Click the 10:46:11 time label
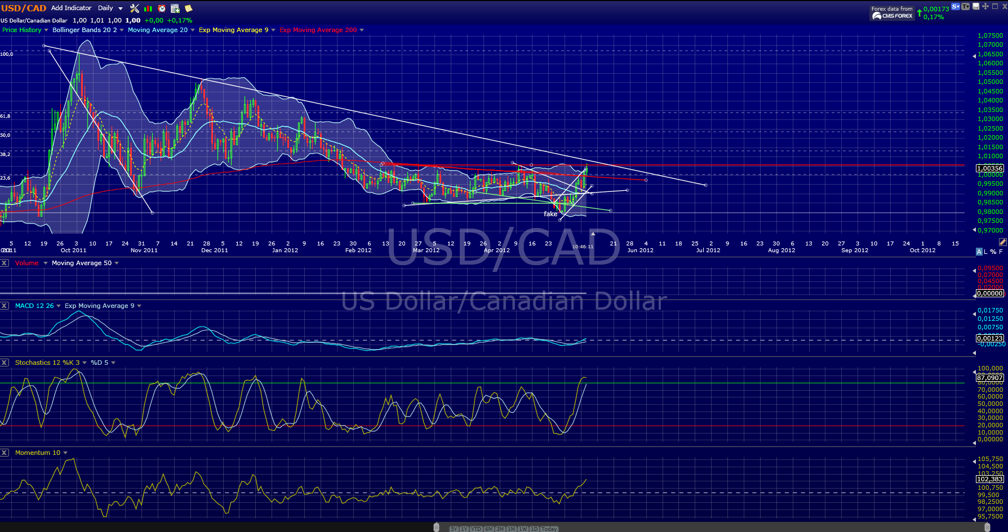Viewport: 1008px width, 532px height. click(583, 247)
